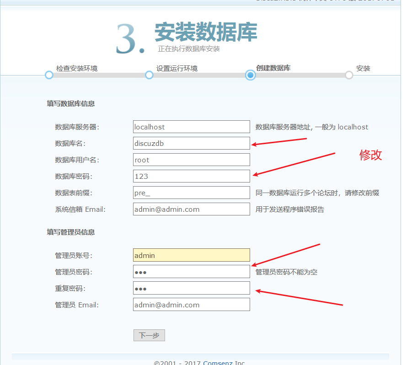Click the 创建数据库 step label

tap(273, 68)
